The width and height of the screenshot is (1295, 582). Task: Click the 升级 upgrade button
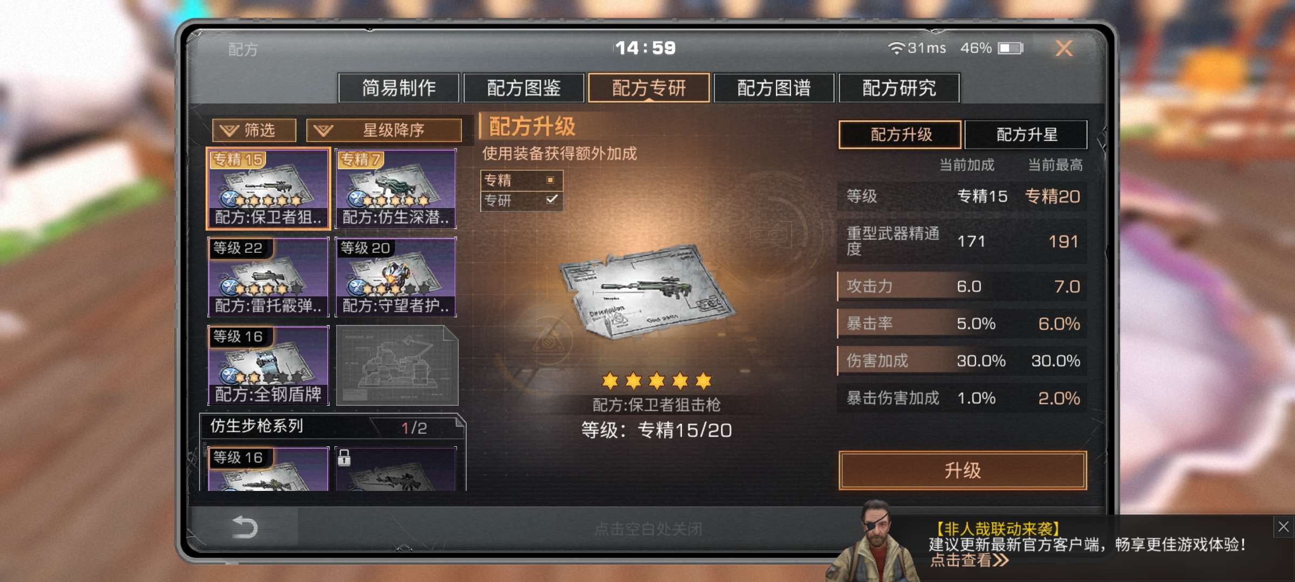(963, 470)
